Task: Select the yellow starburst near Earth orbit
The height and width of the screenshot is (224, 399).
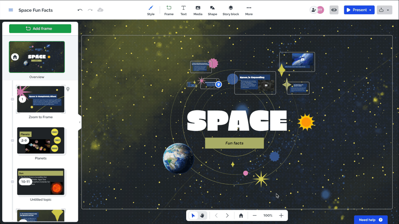Action: [261, 179]
